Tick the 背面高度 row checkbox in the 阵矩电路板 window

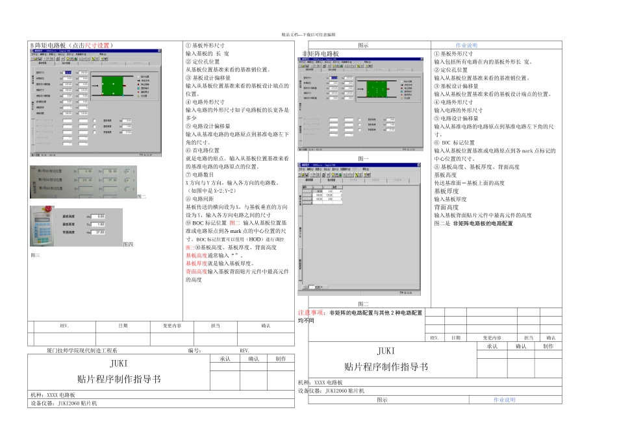(x=94, y=132)
